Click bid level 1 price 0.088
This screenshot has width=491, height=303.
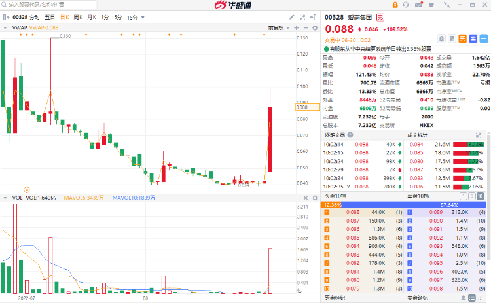[353, 212]
